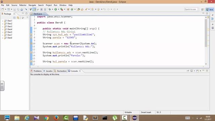215x121 pixels.
Task: Switch to the Javadoc tab
Action: pyautogui.click(x=48, y=71)
